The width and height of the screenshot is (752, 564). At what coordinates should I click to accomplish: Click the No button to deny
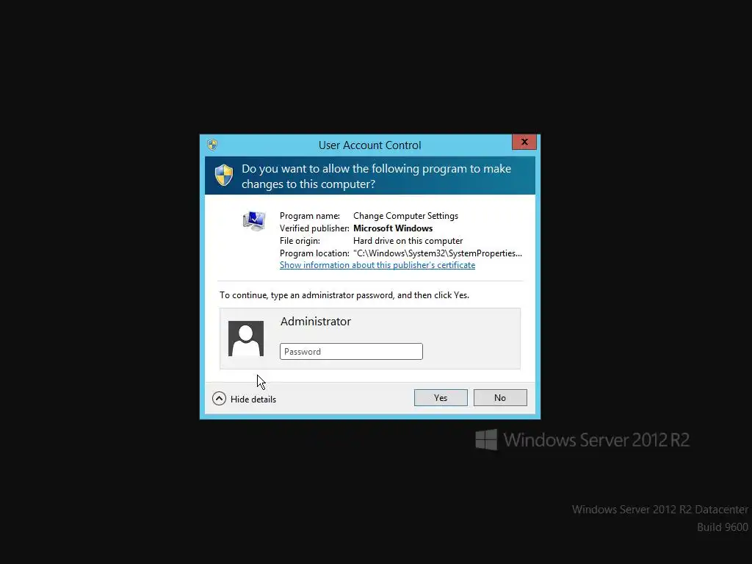tap(499, 397)
